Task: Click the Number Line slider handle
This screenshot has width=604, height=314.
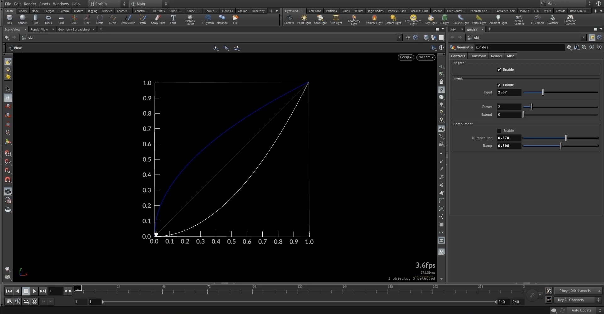Action: (x=566, y=138)
